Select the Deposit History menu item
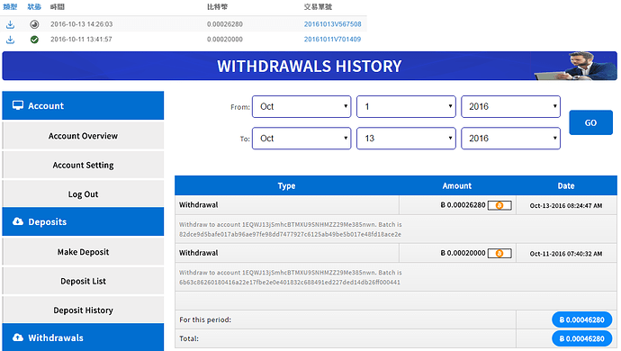The height and width of the screenshot is (351, 621). click(83, 310)
